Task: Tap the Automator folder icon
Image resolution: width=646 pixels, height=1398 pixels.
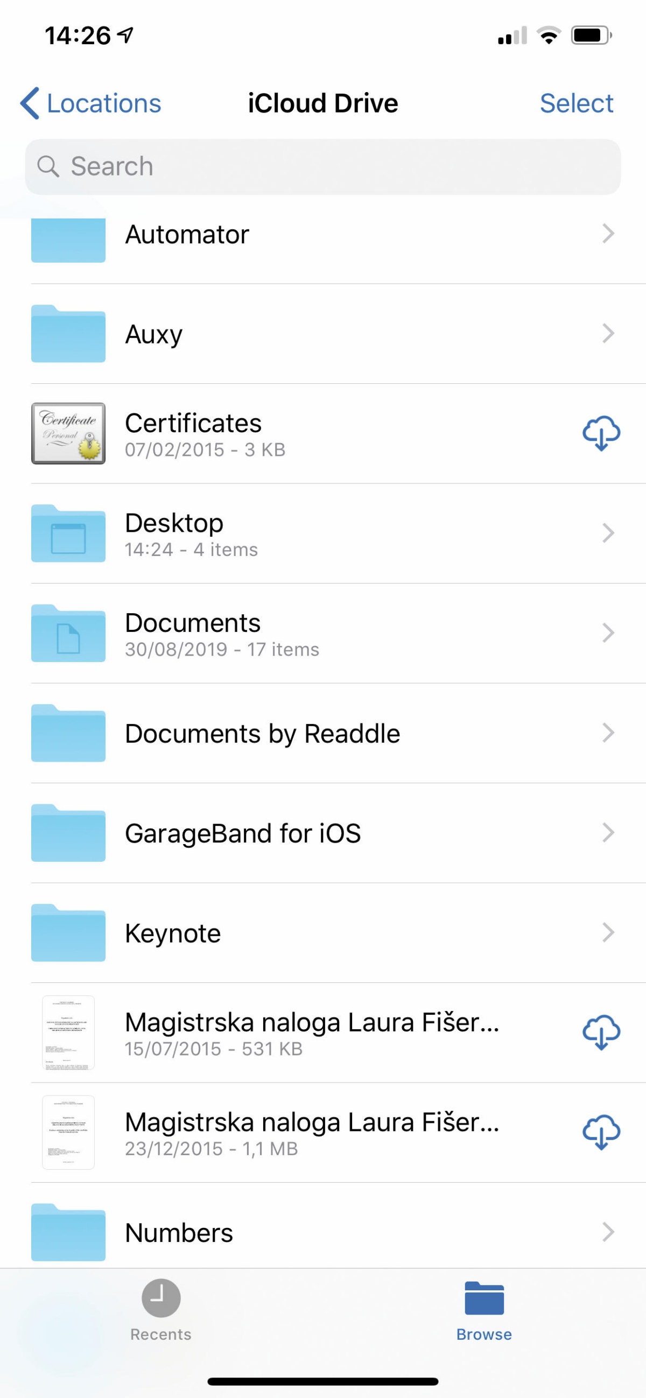Action: click(68, 240)
